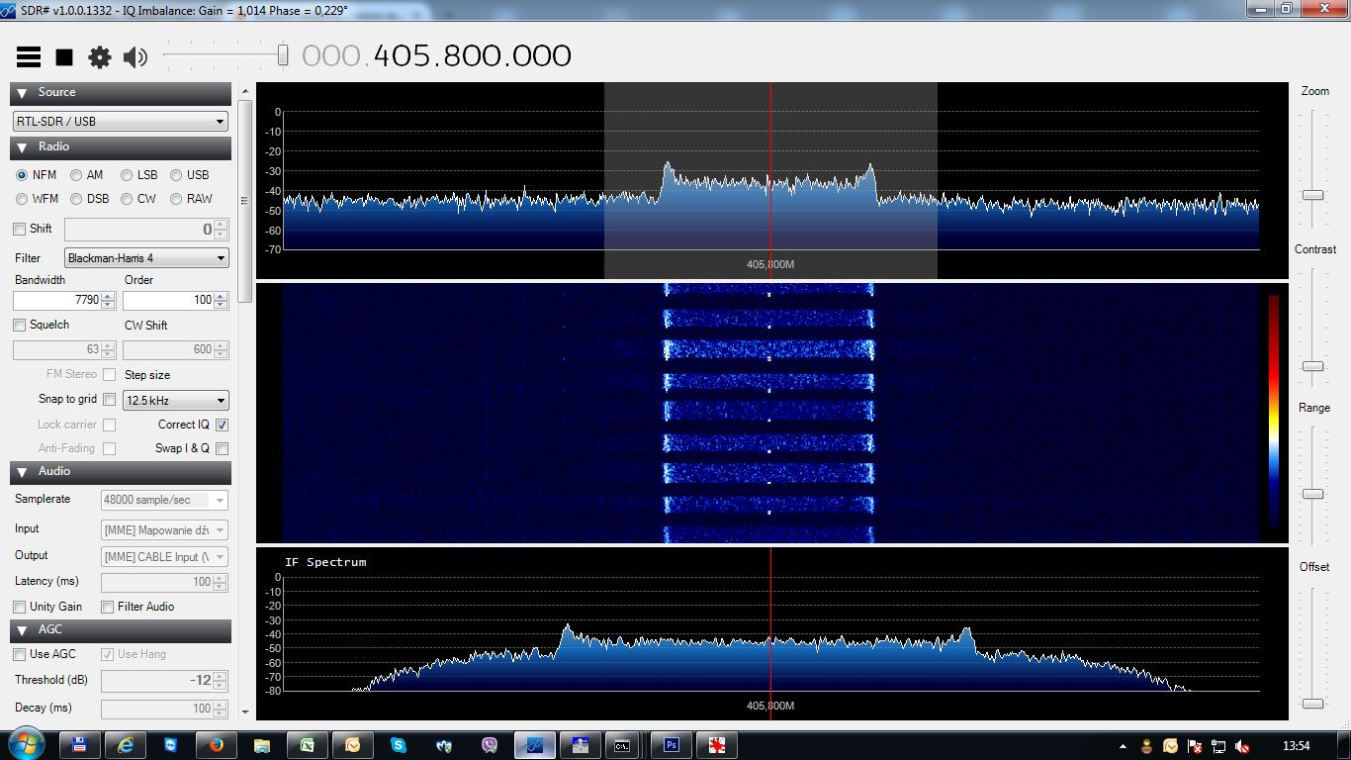
Task: Click the 405 MHz digits in frequency display
Action: [402, 55]
